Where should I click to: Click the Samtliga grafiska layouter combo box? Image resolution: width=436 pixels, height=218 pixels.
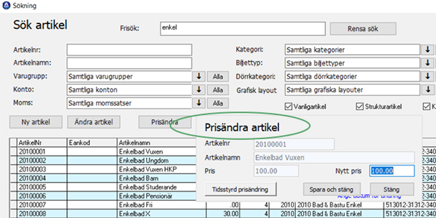point(352,90)
